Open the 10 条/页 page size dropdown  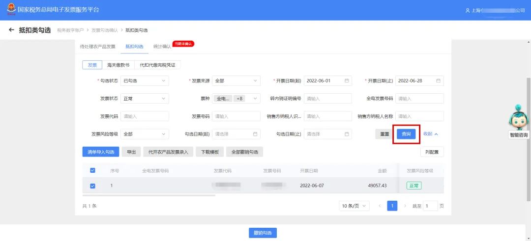(x=354, y=206)
